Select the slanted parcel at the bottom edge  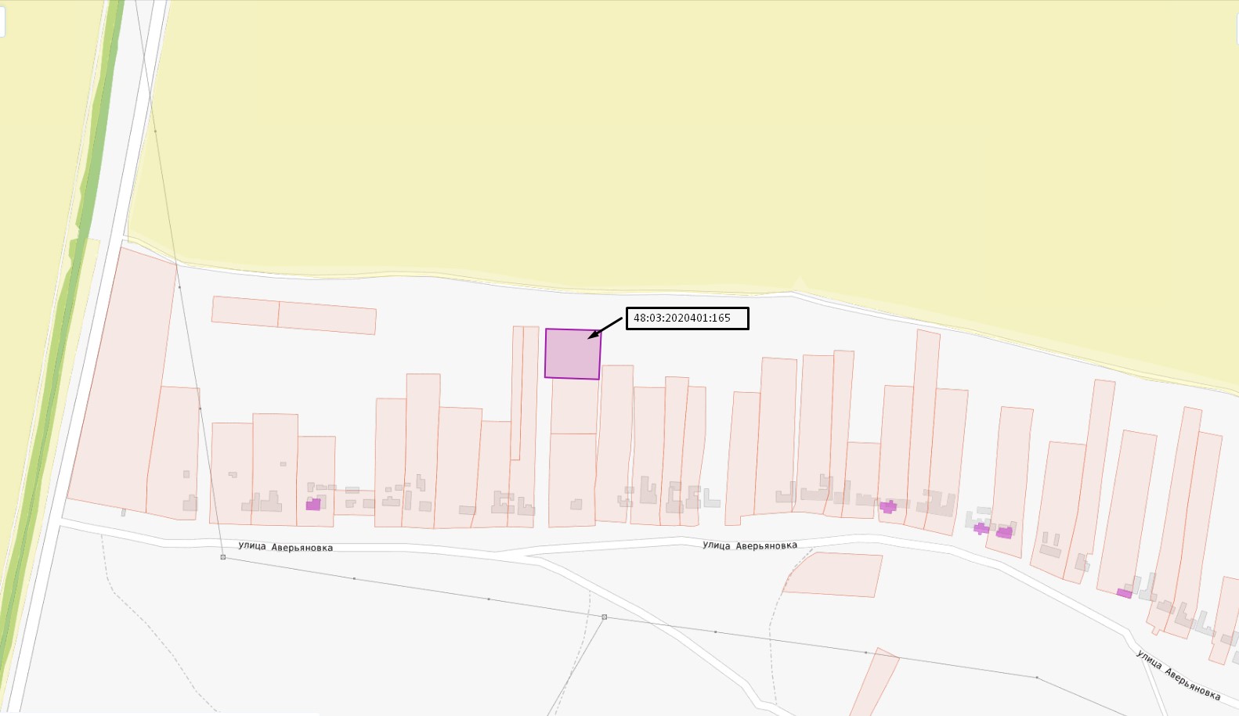pos(875,682)
